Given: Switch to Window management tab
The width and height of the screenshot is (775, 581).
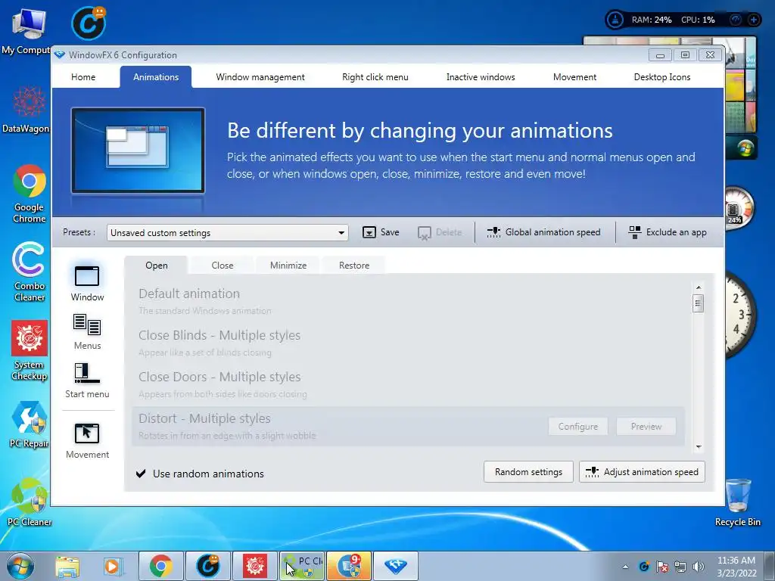Looking at the screenshot, I should pos(260,77).
